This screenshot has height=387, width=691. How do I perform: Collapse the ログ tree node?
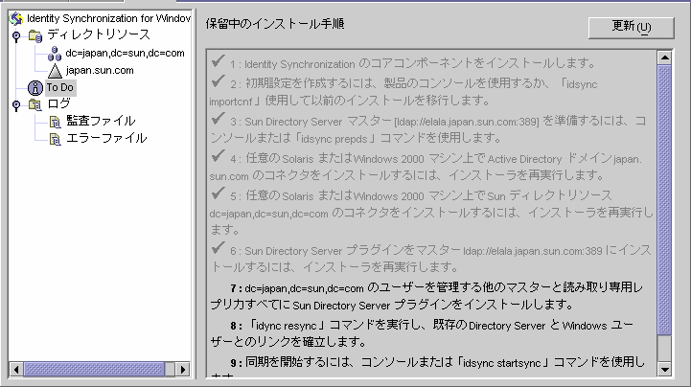pyautogui.click(x=16, y=105)
